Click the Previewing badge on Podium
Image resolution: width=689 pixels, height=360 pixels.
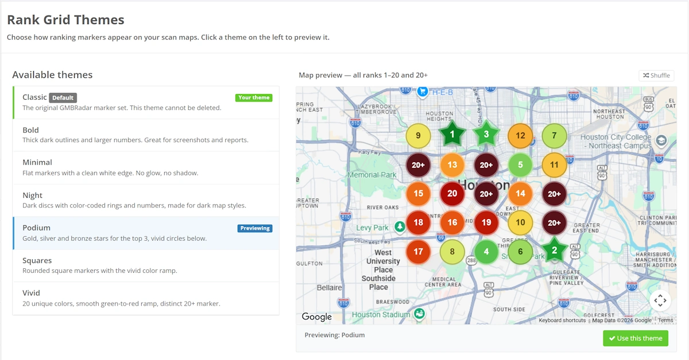coord(255,228)
